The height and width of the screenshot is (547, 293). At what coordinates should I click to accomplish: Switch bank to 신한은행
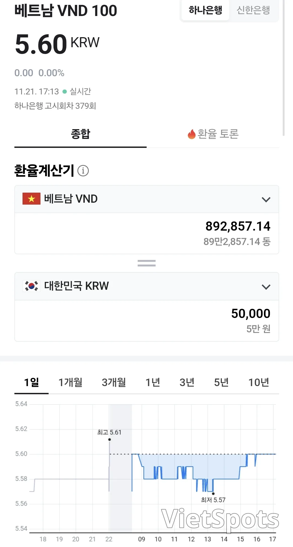pyautogui.click(x=253, y=10)
